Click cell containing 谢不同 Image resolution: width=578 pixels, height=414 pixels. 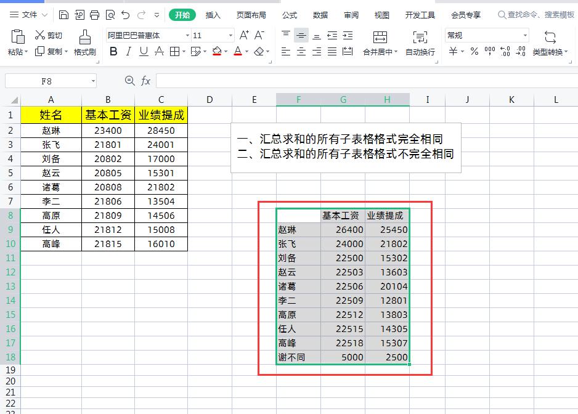click(299, 357)
